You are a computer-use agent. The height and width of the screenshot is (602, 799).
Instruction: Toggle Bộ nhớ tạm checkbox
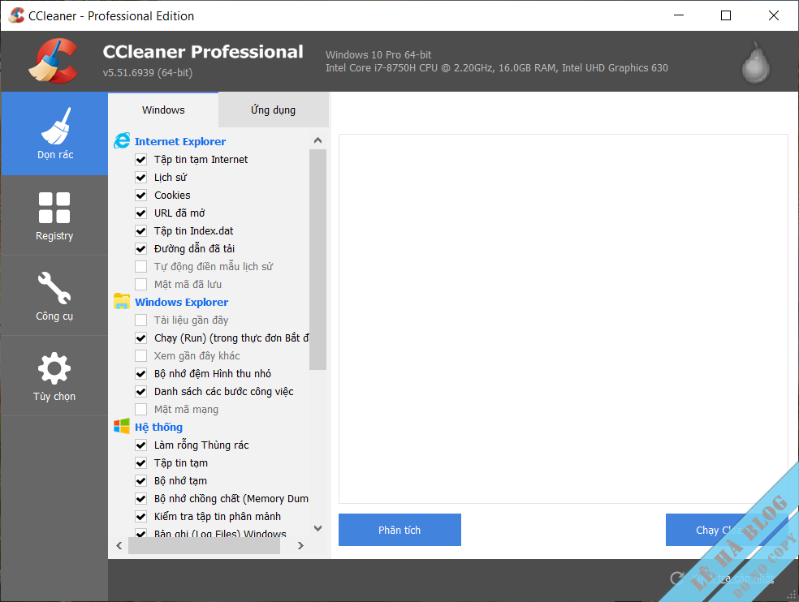click(x=141, y=480)
